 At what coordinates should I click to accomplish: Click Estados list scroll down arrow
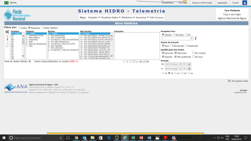[23, 56]
